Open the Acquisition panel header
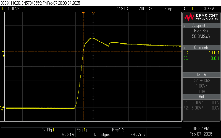Screen dimensions: 221x138 pos(201,26)
